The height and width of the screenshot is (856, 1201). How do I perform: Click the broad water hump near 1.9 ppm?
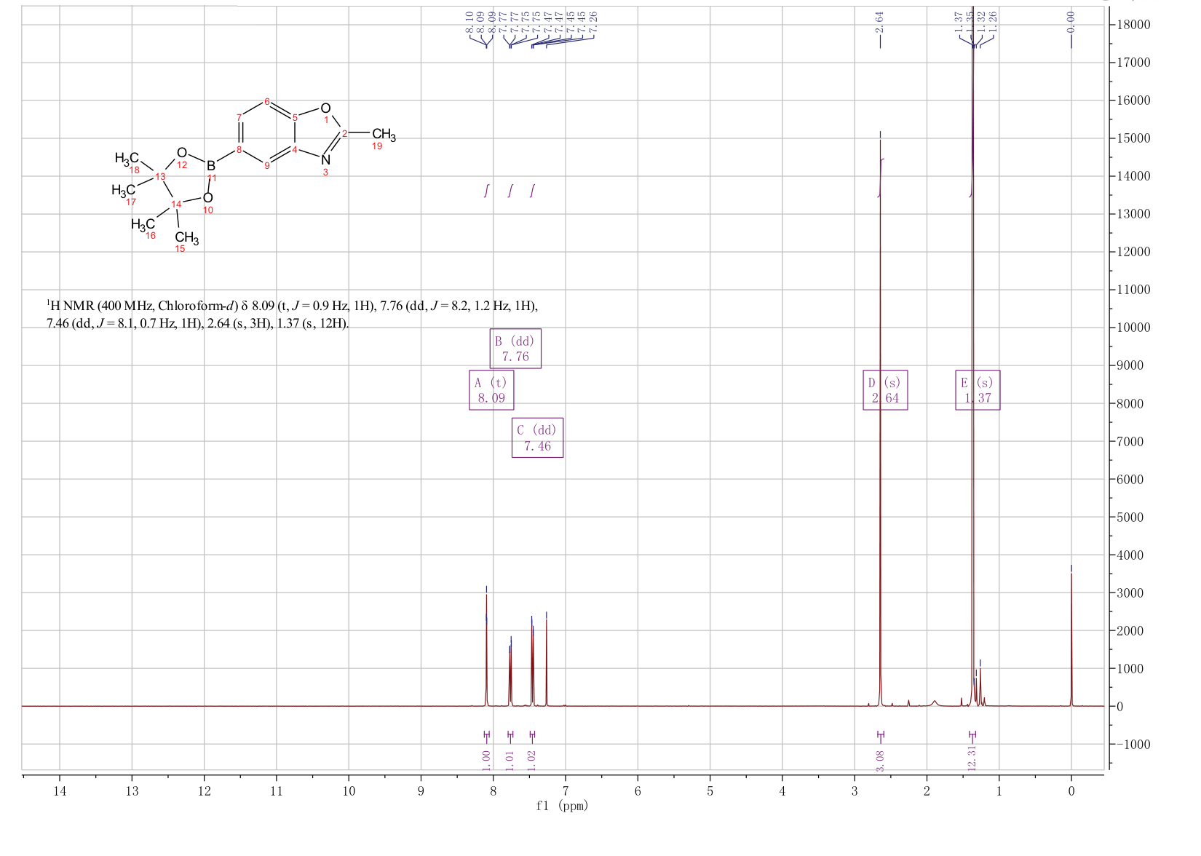935,702
